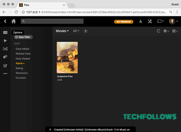Screen dimensions: 181x132
Task: Open settings wrench and screwdriver icon
Action: coord(150,21)
